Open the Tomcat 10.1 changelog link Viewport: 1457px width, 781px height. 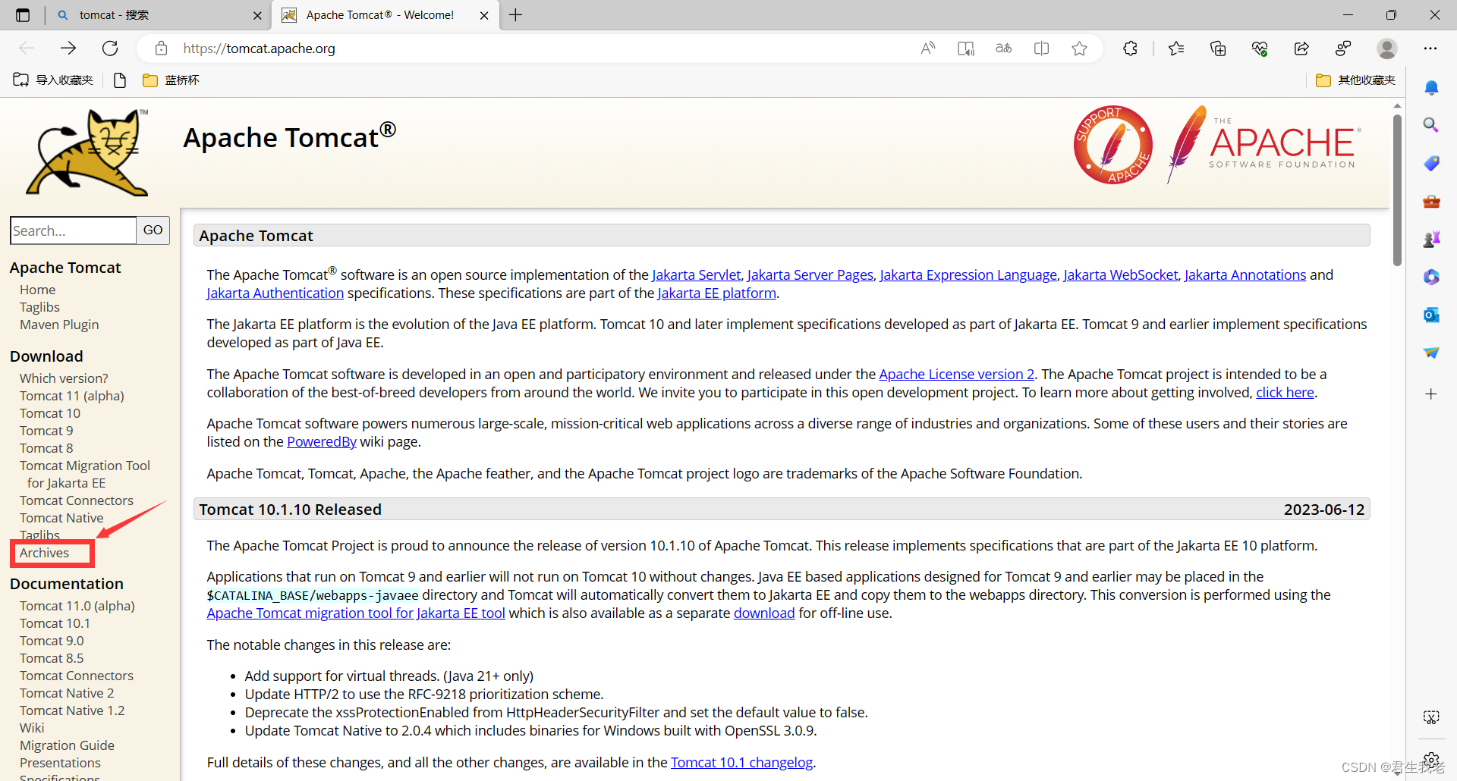click(741, 763)
